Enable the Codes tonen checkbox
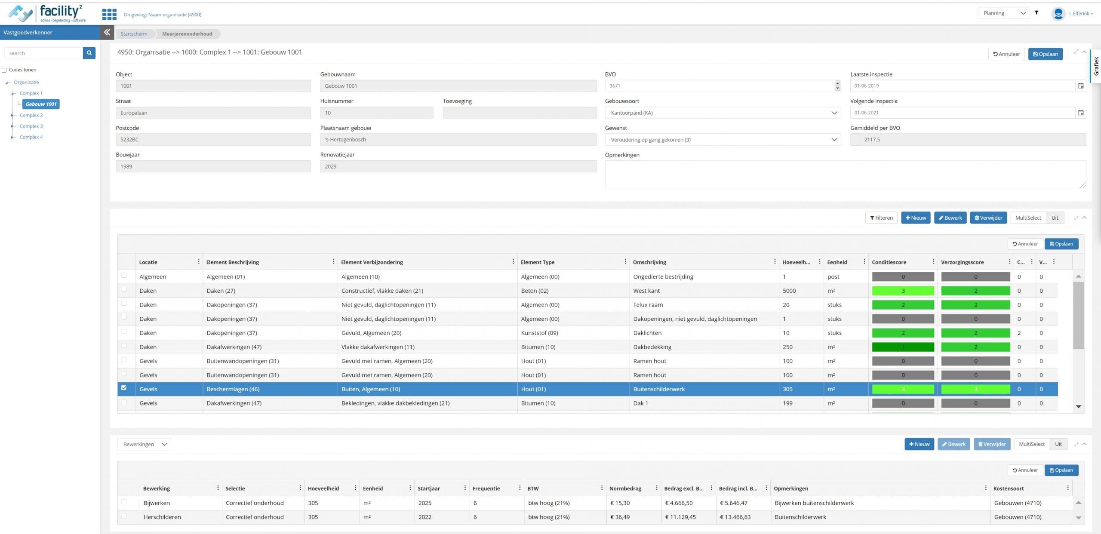Screen dimensions: 1101x534 pos(4,70)
